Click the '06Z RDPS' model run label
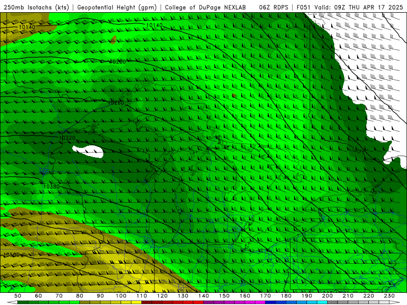 click(x=274, y=8)
